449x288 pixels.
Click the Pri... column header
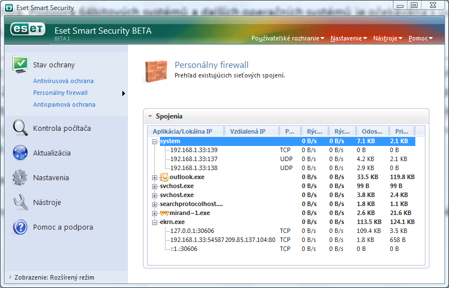pyautogui.click(x=402, y=131)
